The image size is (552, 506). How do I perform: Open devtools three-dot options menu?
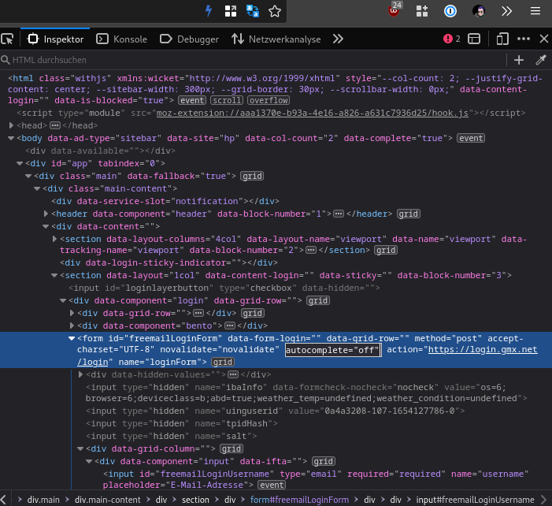point(524,39)
